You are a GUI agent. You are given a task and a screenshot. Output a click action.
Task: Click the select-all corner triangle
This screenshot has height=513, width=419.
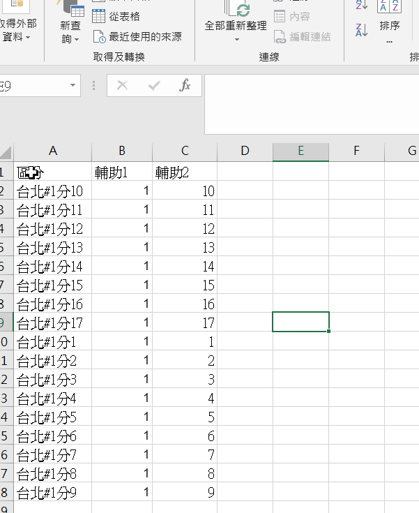tap(6, 152)
